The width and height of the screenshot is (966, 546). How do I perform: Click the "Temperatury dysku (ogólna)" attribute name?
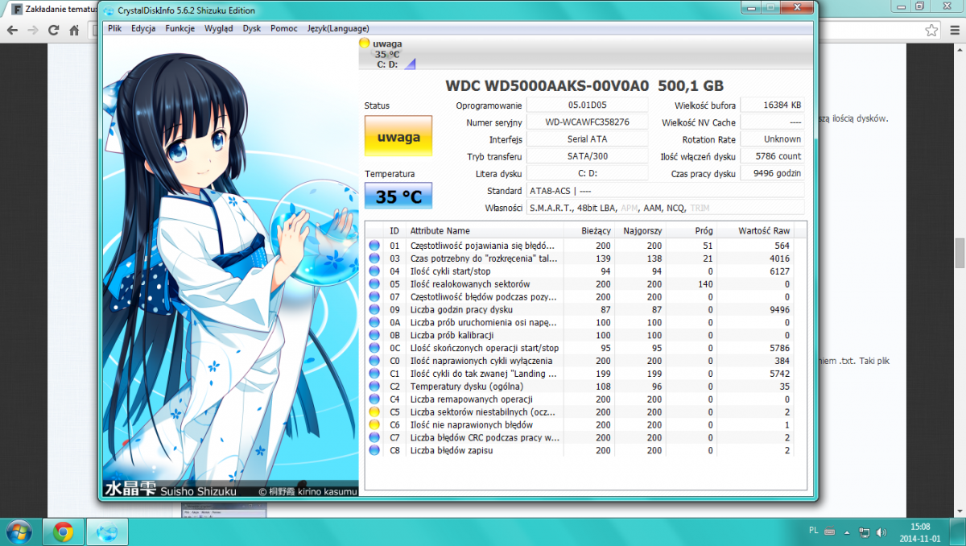click(467, 387)
